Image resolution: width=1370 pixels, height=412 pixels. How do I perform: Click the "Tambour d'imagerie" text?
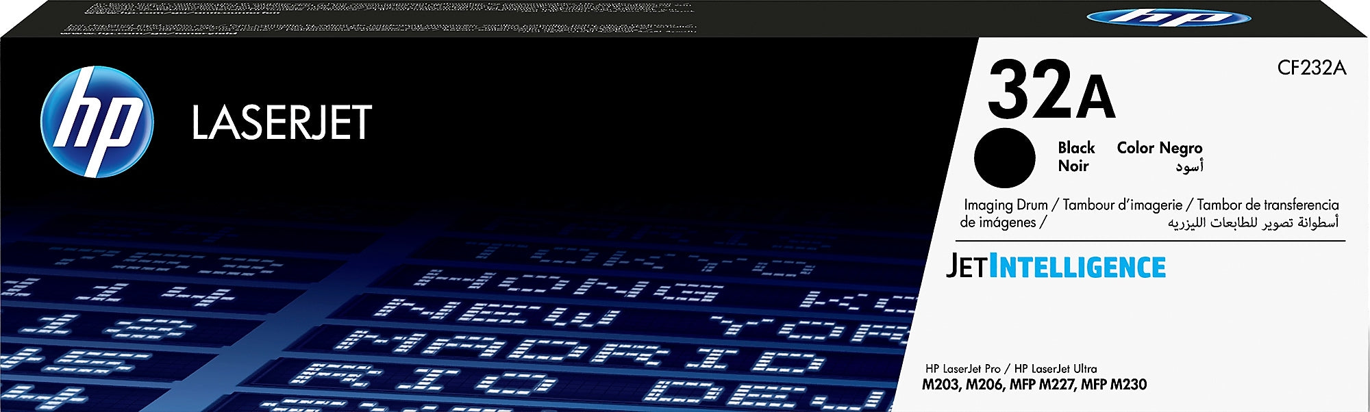pyautogui.click(x=1123, y=205)
